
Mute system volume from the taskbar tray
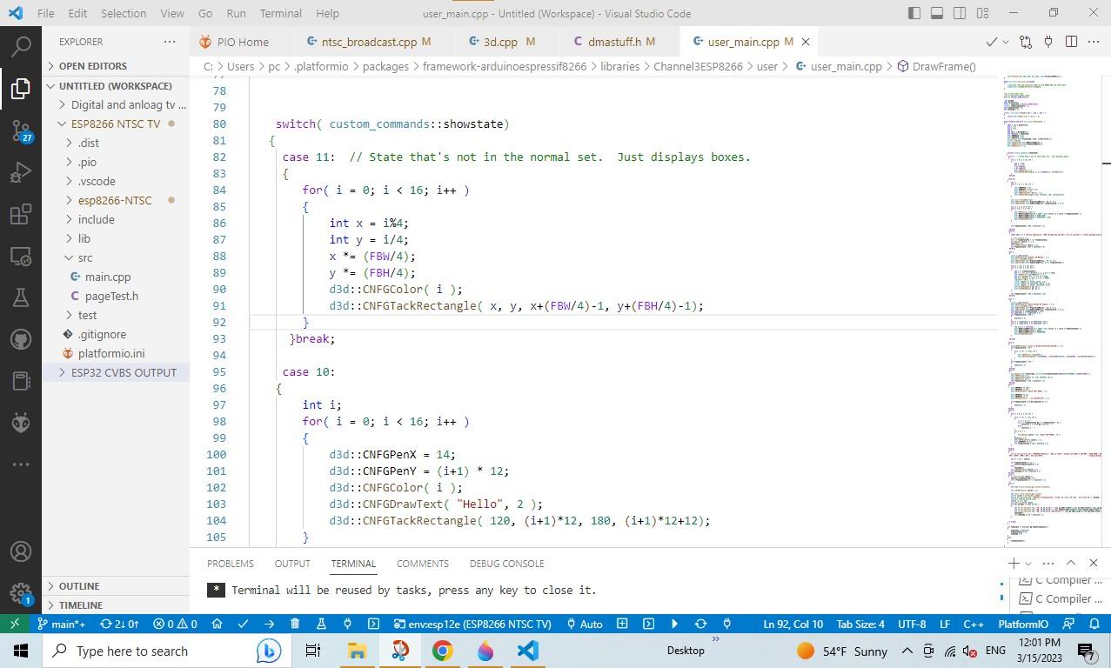[x=969, y=651]
